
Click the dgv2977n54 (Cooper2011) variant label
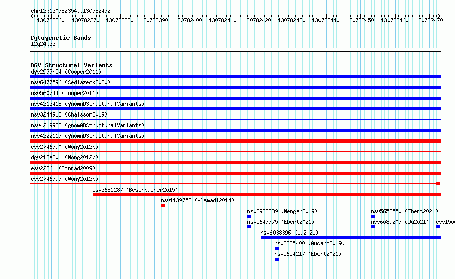tap(66, 72)
